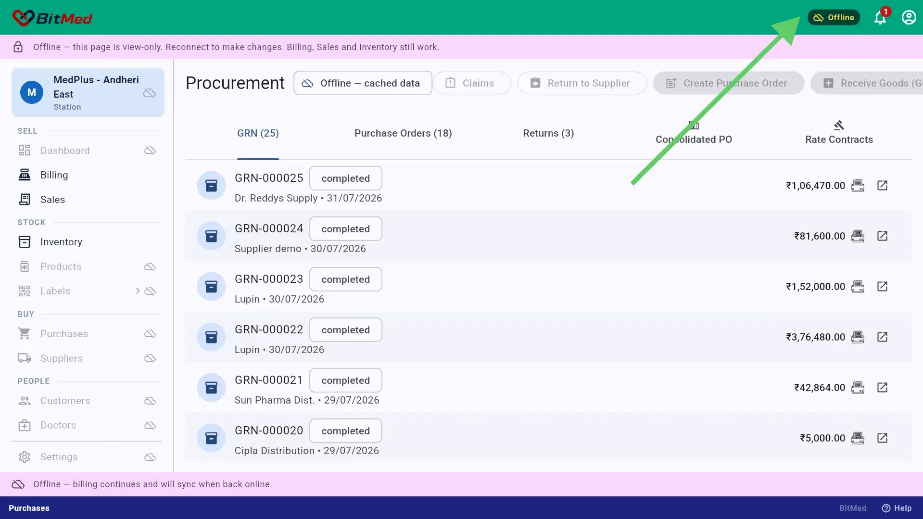Click the GRN-000024 archive icon

(211, 236)
